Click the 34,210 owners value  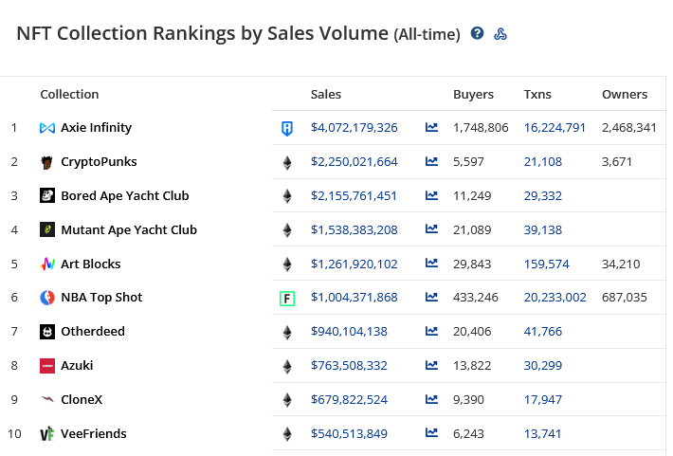click(621, 264)
